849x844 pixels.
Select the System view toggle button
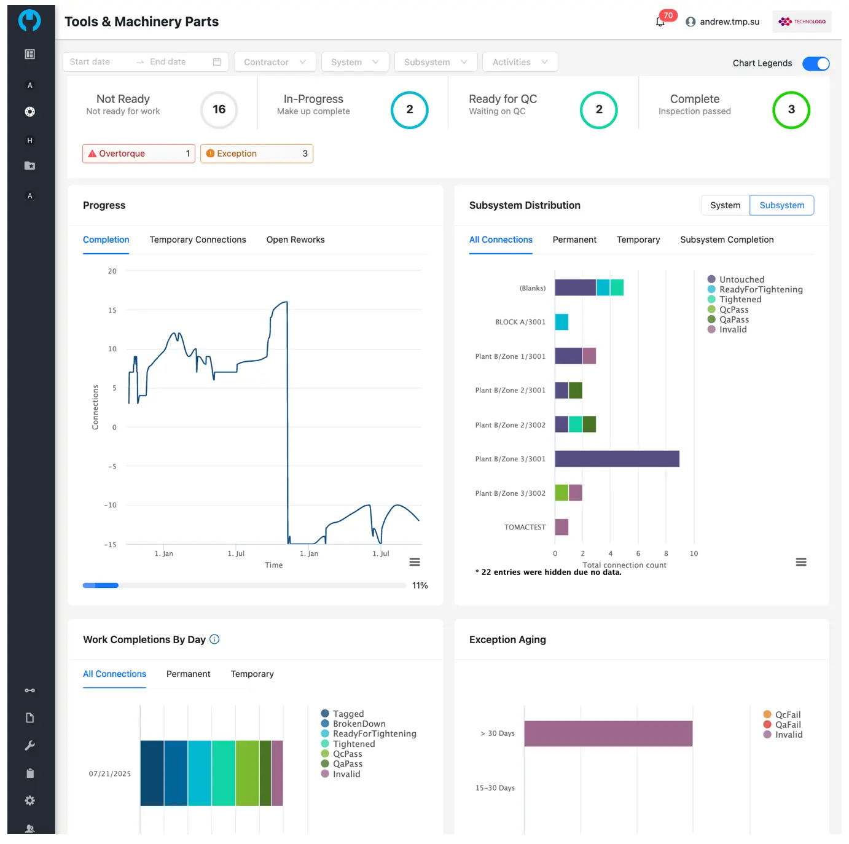725,205
